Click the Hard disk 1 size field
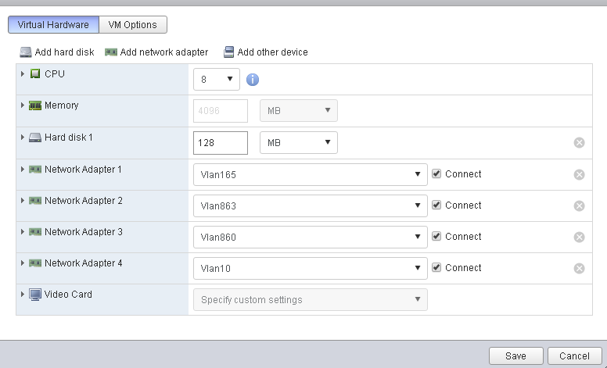This screenshot has height=368, width=607. (x=220, y=143)
